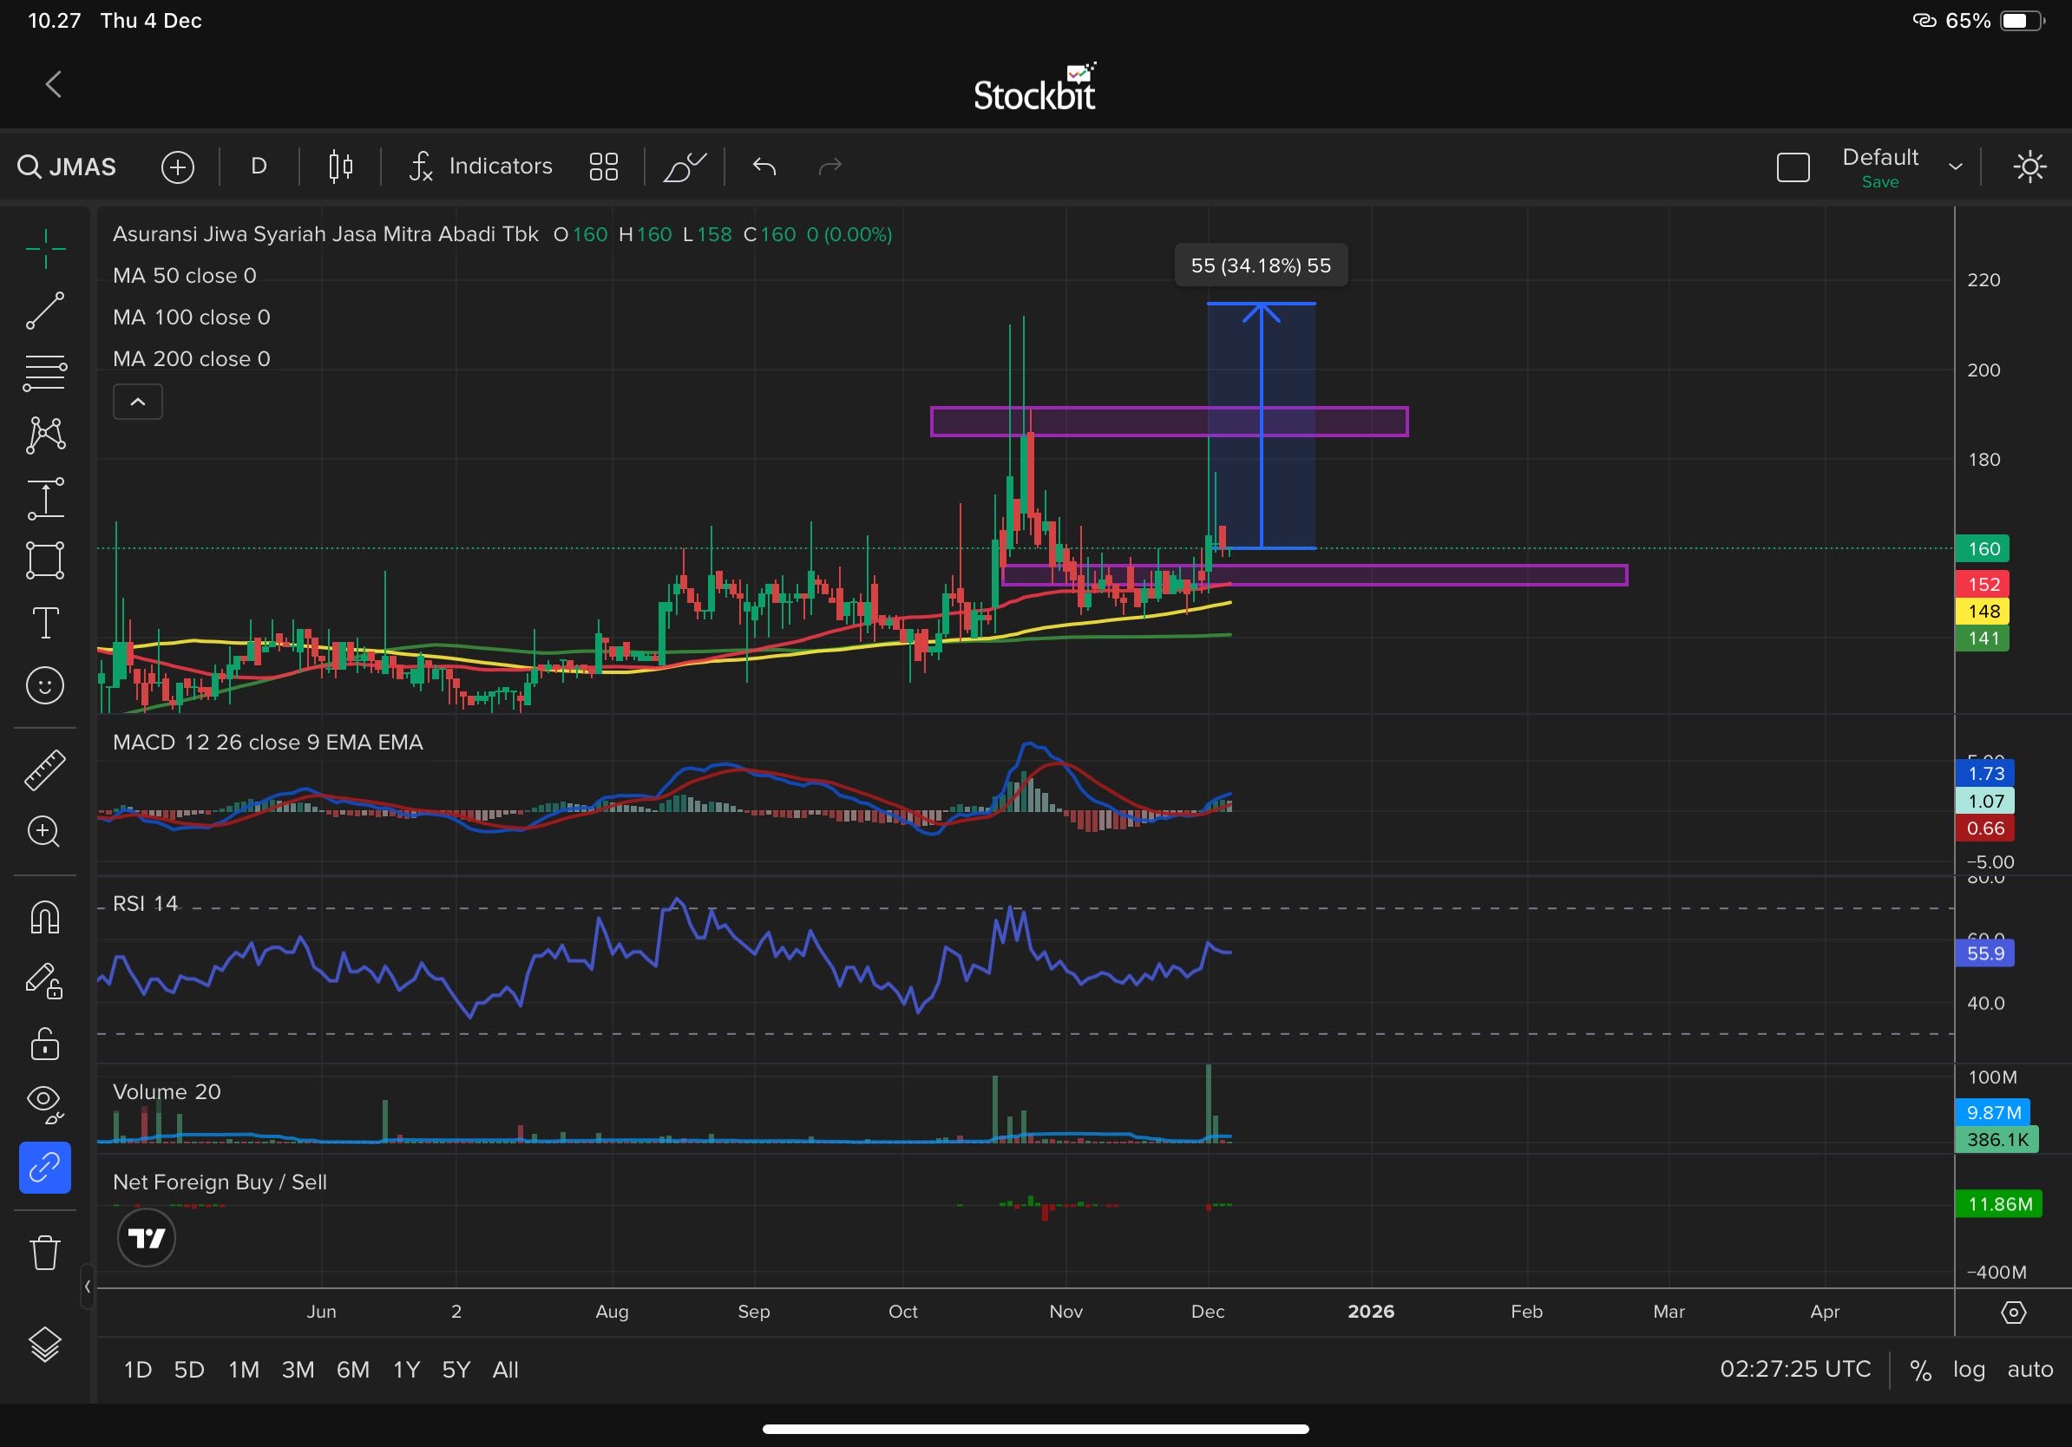Image resolution: width=2072 pixels, height=1447 pixels.
Task: Open the emoji sticker tool
Action: tap(45, 685)
